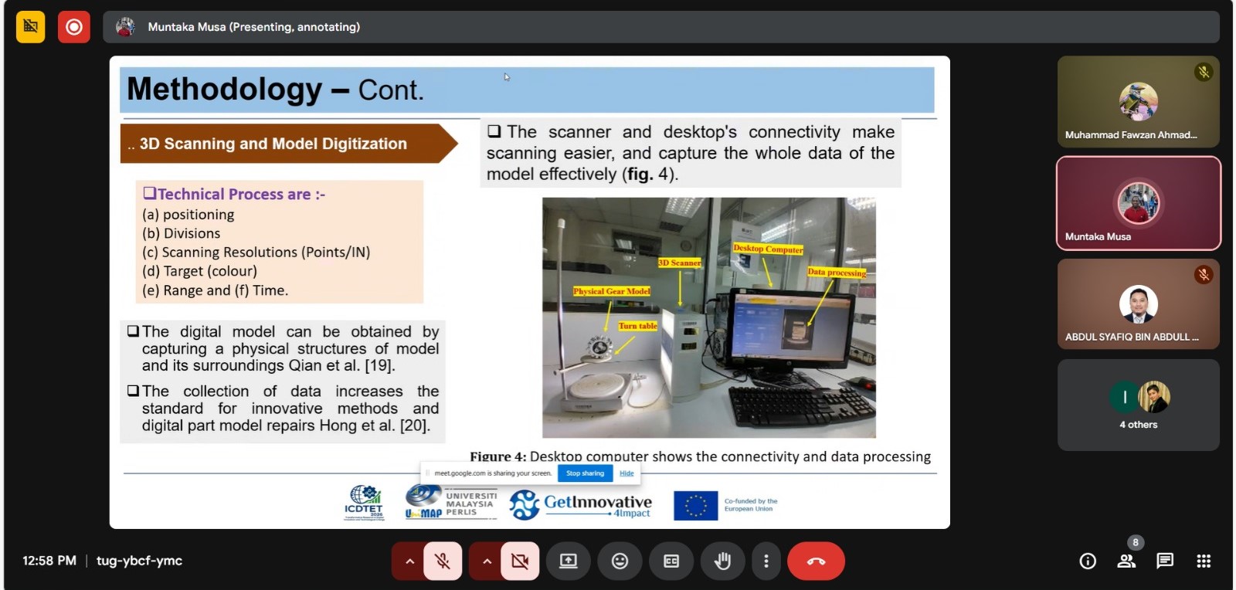
Task: Select Muhammad Fawzan Ahmad participant tile
Action: tap(1138, 101)
